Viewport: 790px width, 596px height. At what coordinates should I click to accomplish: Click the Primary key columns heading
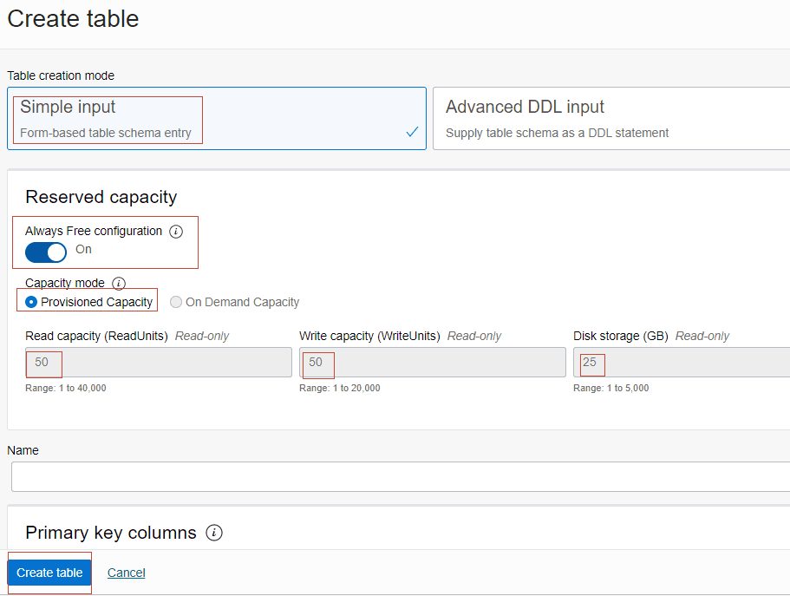[x=111, y=533]
